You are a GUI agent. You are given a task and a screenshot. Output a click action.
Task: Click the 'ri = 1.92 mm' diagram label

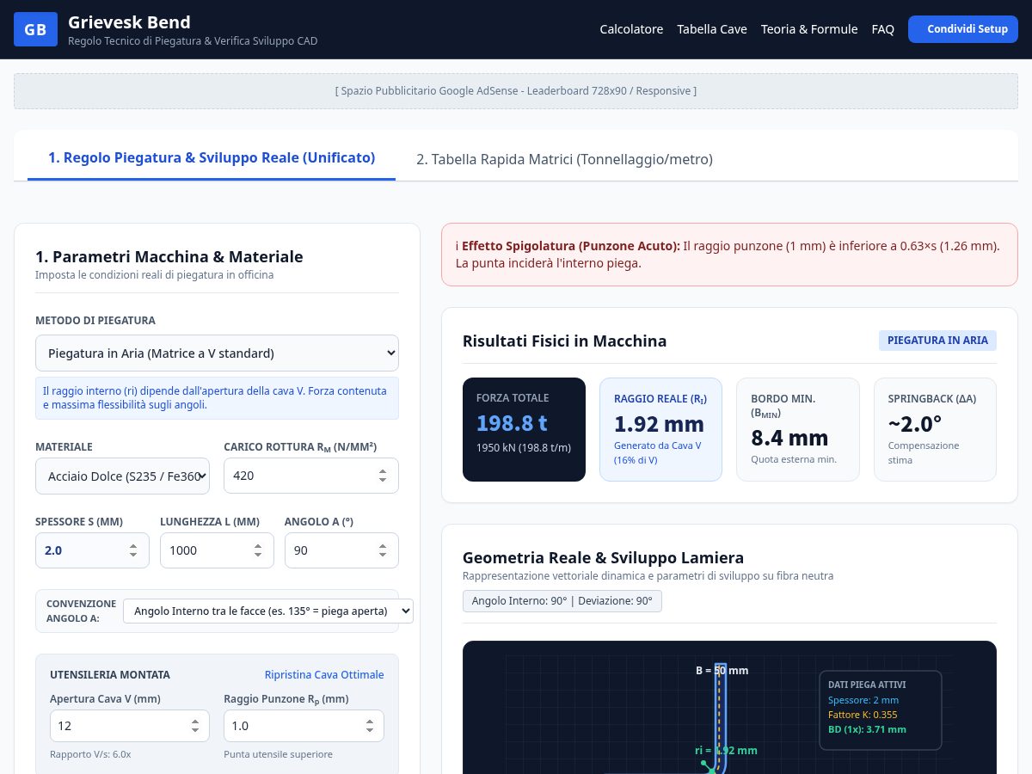(726, 751)
